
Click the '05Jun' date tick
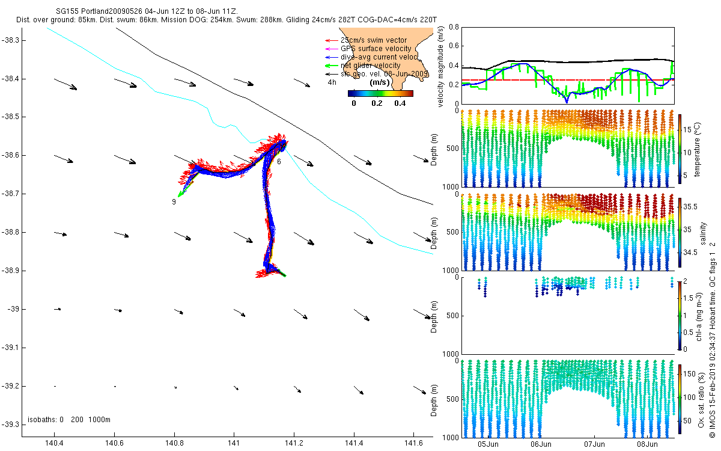tap(488, 444)
